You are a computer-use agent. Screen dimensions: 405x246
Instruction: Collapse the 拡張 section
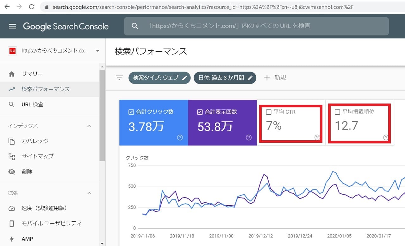click(x=90, y=193)
